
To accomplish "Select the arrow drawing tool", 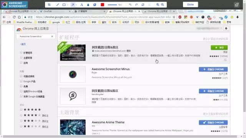I will 73,5.
